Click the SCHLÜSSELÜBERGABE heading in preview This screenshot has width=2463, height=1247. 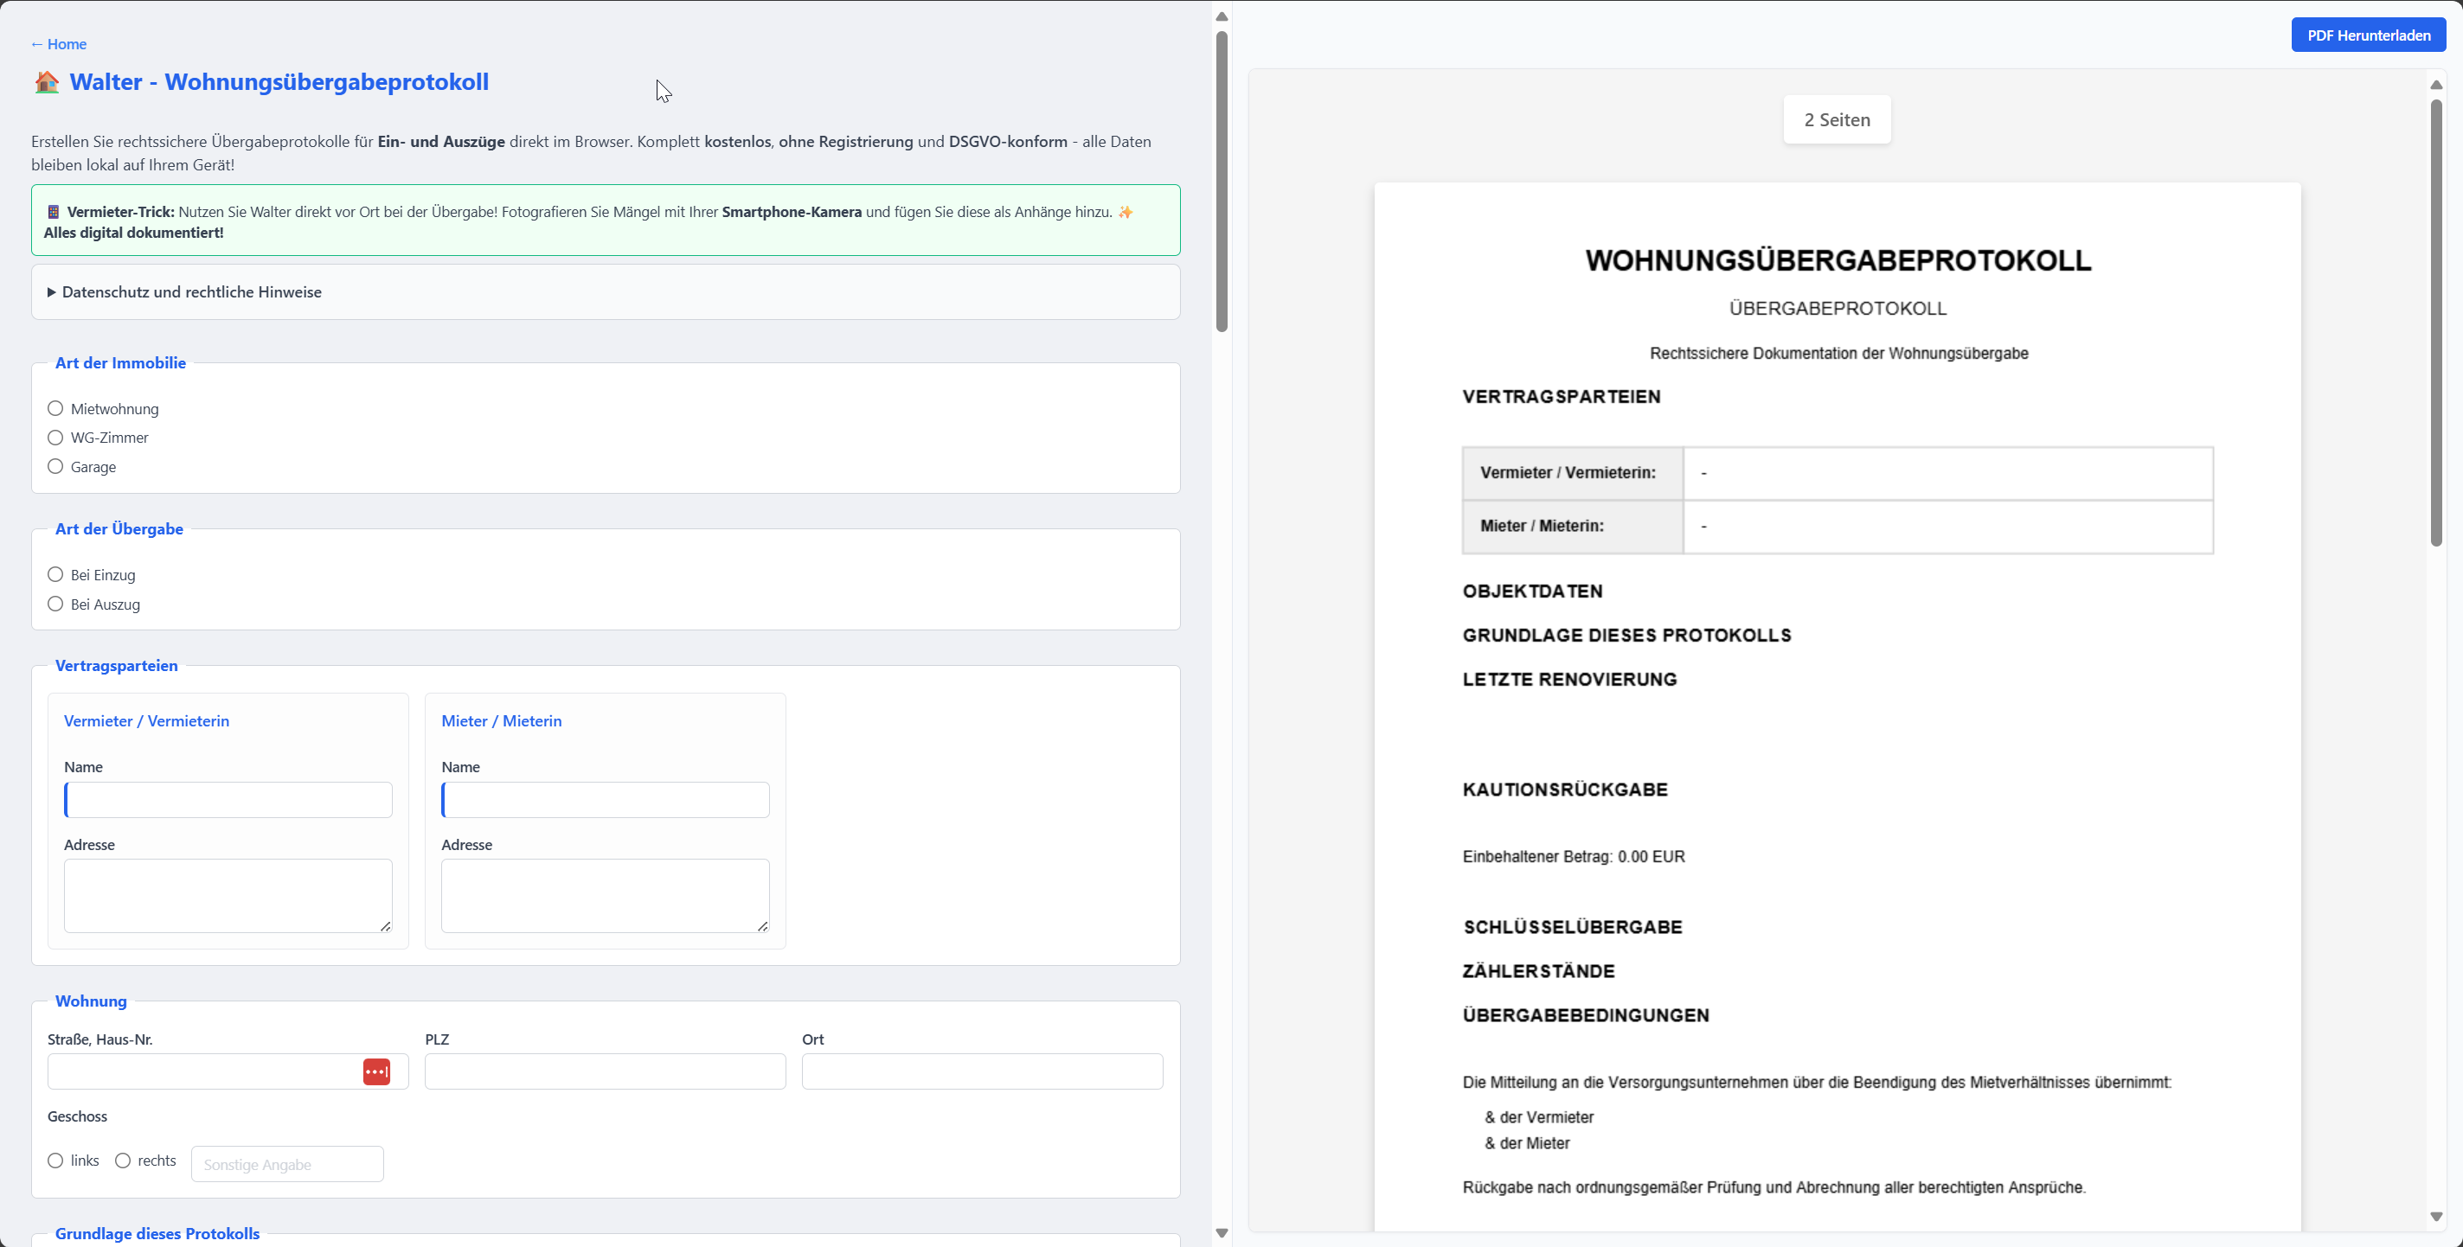(1573, 928)
